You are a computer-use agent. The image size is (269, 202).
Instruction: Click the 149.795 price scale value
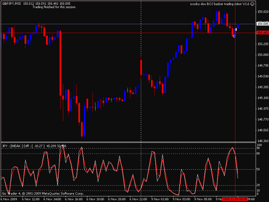(x=263, y=65)
